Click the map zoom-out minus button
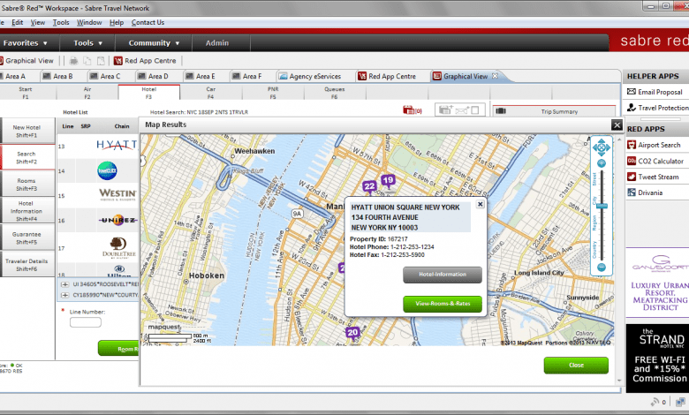Screen dimensions: 689x415 [x=602, y=267]
